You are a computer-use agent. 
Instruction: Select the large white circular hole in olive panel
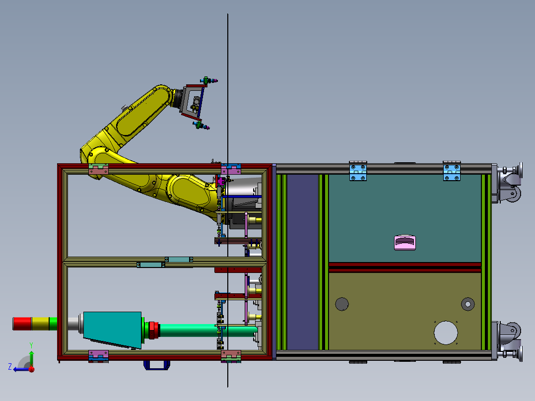point(446,333)
